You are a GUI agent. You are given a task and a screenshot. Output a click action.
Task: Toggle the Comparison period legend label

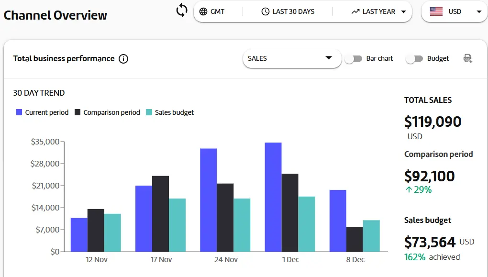tap(112, 112)
